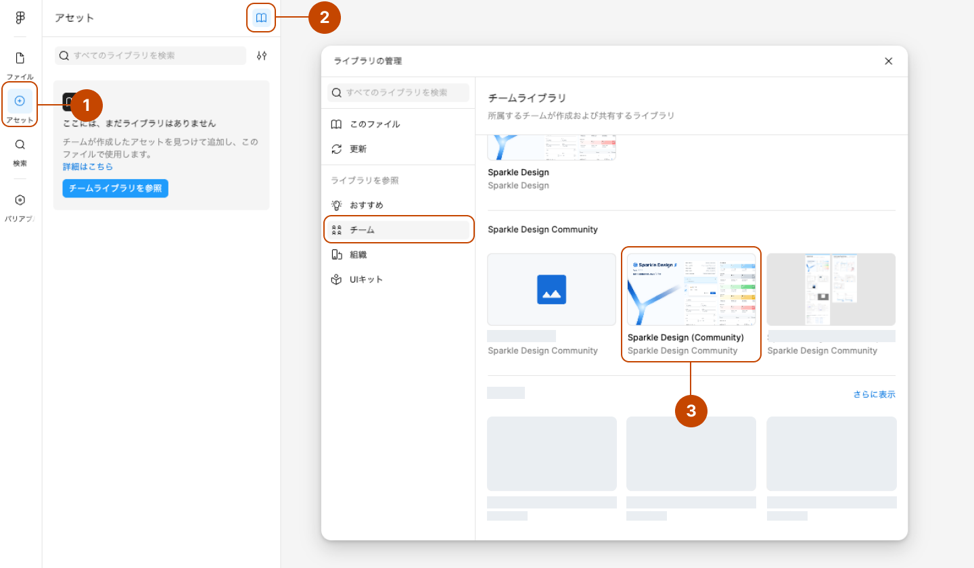This screenshot has width=974, height=568.
Task: Select おすすめ in library browser list
Action: 398,205
